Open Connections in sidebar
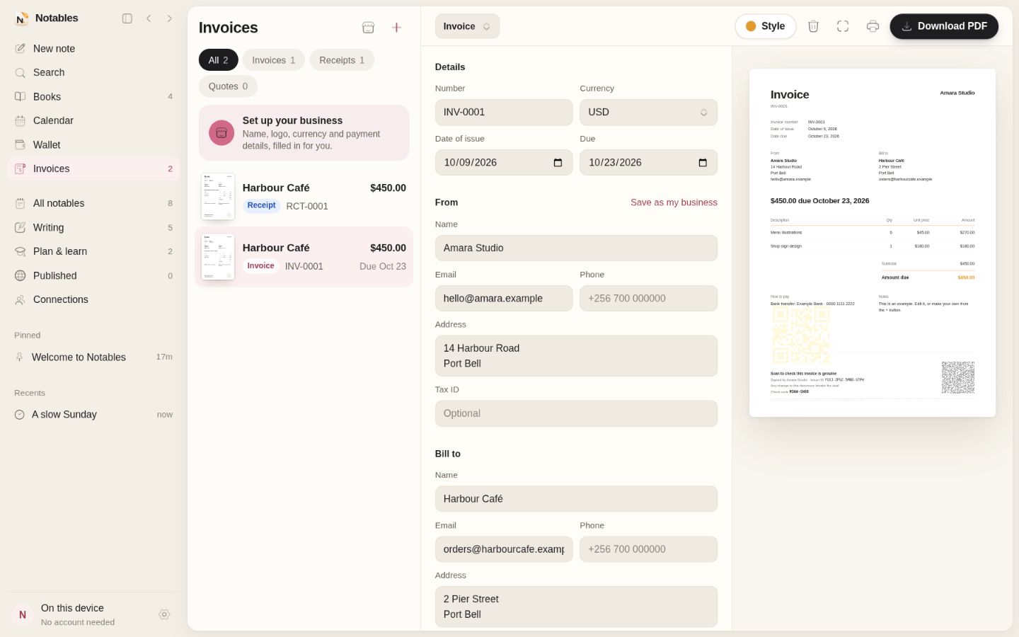1019x637 pixels. coord(93,300)
